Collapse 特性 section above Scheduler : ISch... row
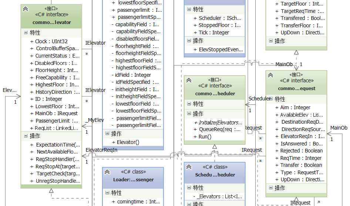The width and height of the screenshot is (350, 206). pos(189,9)
